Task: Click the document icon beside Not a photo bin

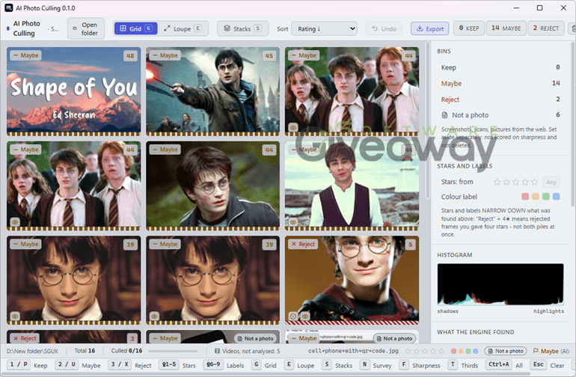Action: (444, 115)
